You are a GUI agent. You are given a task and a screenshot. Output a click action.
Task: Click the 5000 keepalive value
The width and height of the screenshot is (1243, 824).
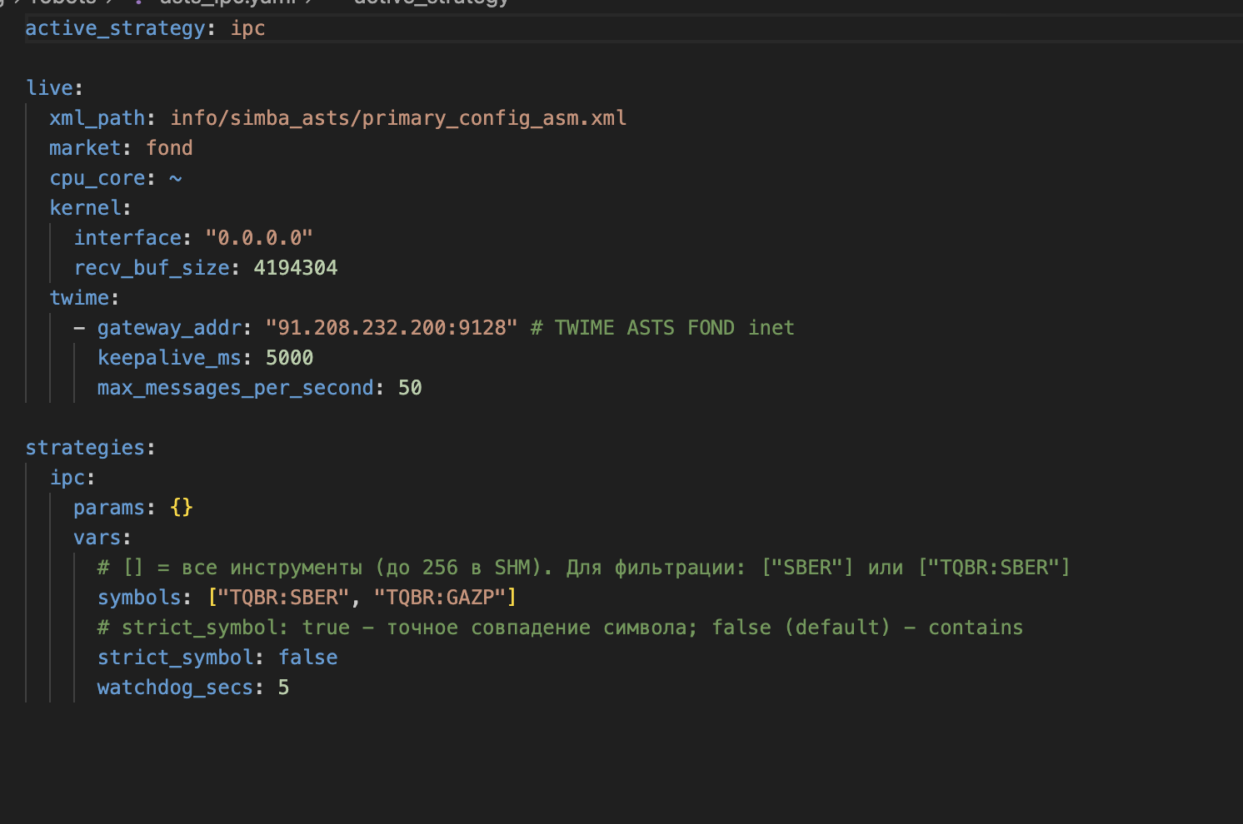click(289, 358)
